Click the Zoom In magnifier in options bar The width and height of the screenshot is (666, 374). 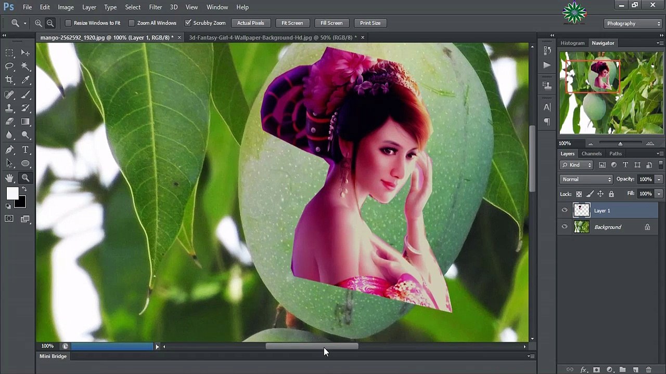tap(39, 23)
